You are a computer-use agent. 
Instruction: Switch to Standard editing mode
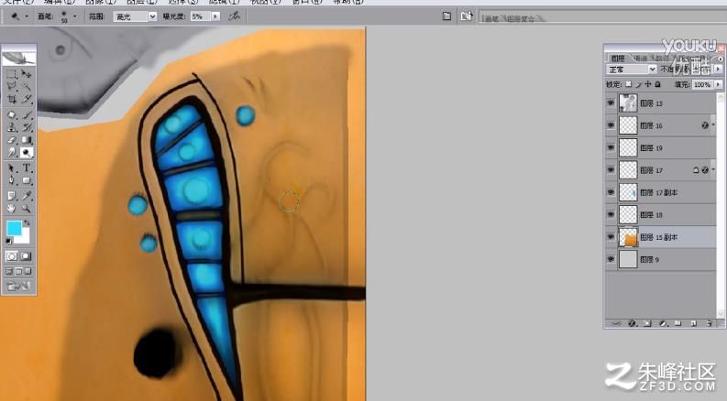click(12, 256)
